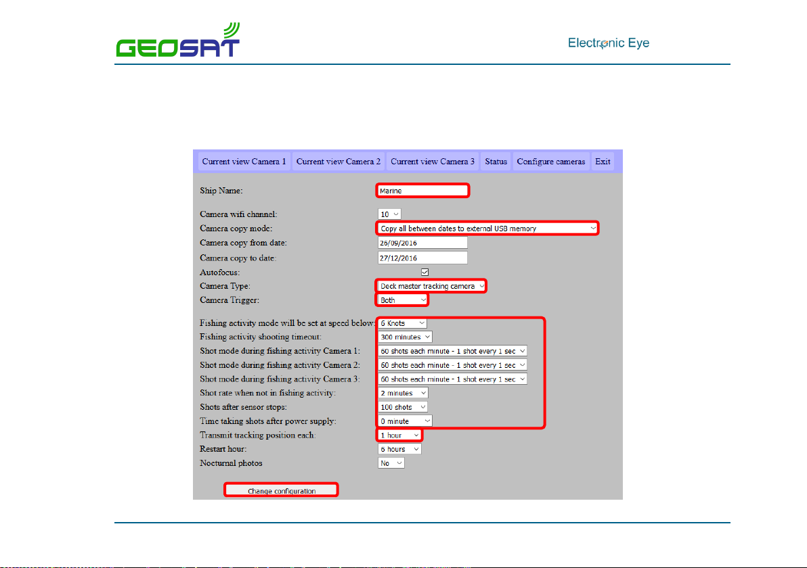Click the GEOSAT logo
Image resolution: width=807 pixels, height=568 pixels.
point(178,40)
